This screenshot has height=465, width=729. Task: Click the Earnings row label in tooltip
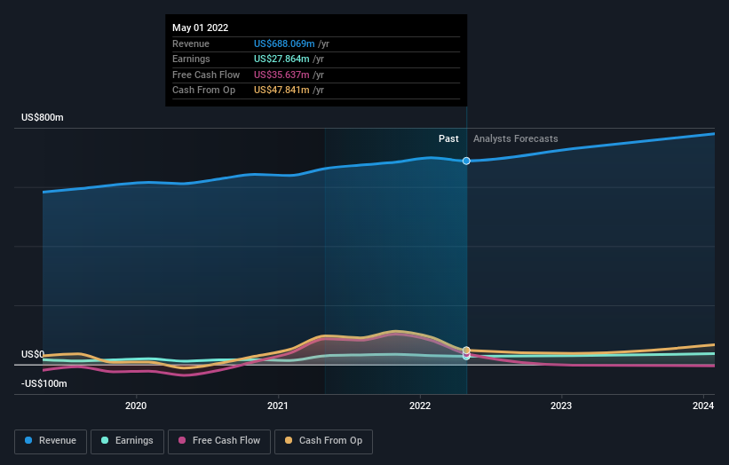tap(191, 59)
